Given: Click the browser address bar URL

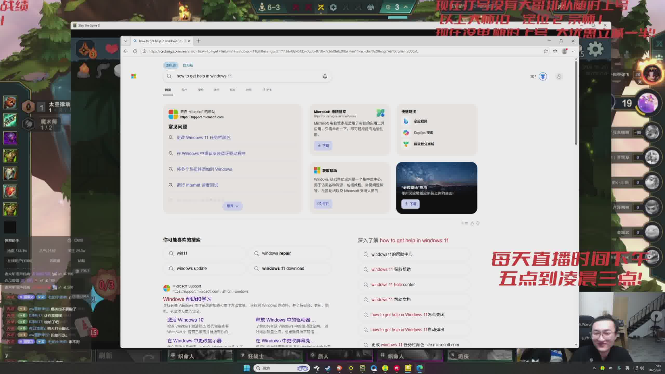Looking at the screenshot, I should [283, 51].
